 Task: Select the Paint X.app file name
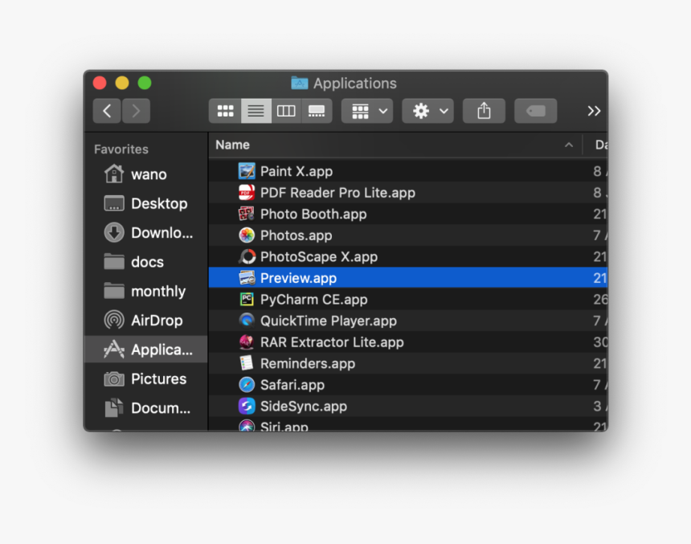point(296,171)
